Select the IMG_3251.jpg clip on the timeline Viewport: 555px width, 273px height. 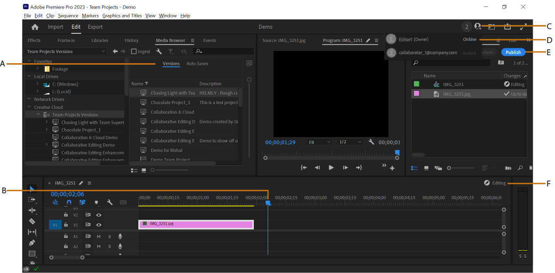coord(196,224)
